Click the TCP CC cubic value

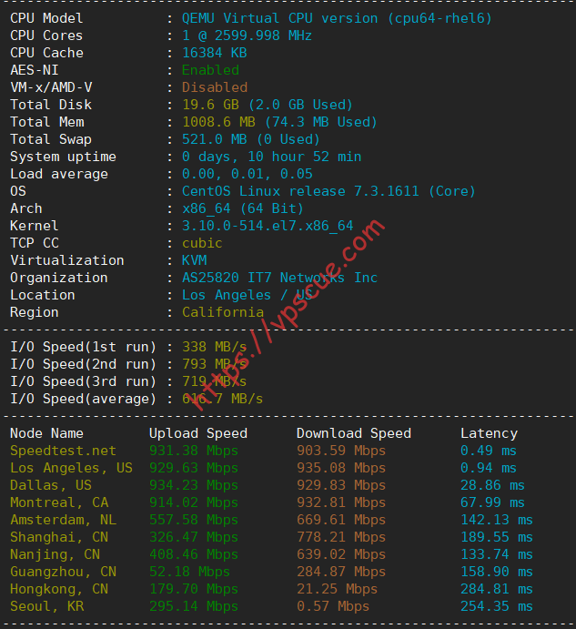(202, 243)
